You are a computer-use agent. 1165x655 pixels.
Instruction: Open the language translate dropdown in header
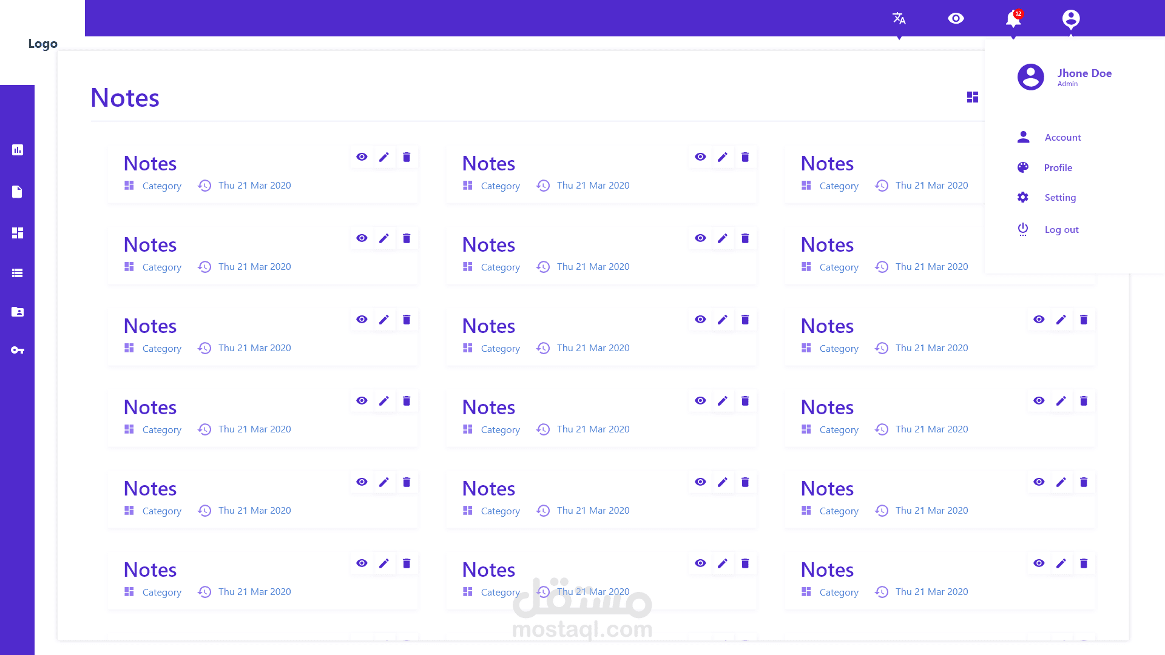click(899, 19)
